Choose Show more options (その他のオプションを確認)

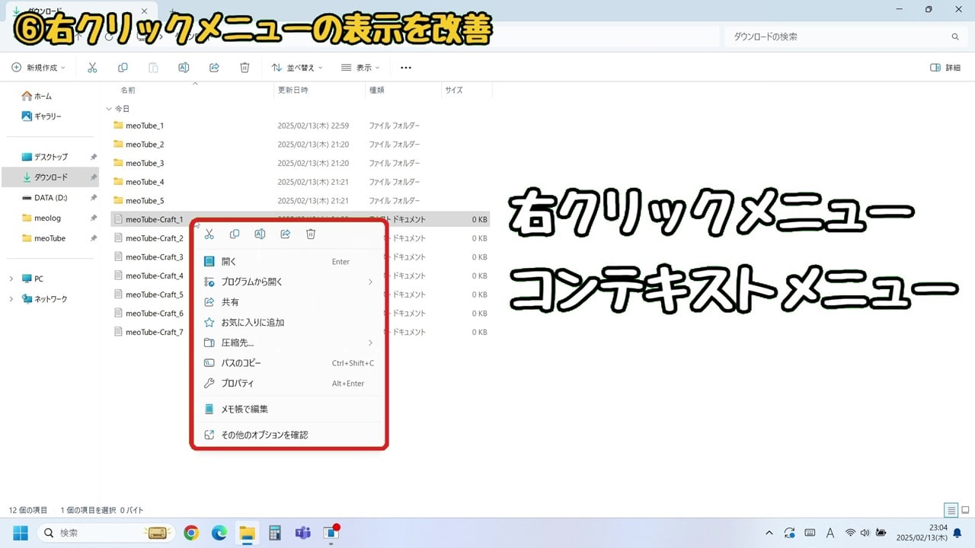tap(289, 435)
